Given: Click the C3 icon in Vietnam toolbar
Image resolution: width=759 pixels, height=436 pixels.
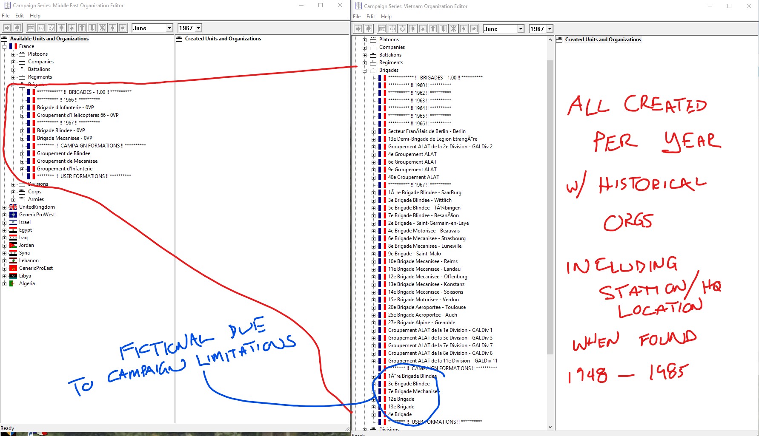Looking at the screenshot, I should 402,29.
